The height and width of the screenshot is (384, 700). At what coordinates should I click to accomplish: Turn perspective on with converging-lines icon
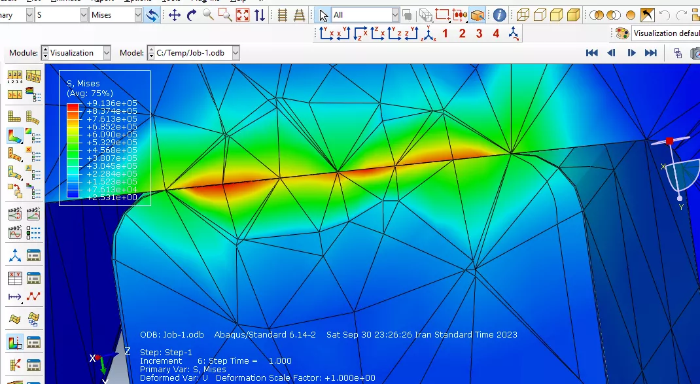299,15
